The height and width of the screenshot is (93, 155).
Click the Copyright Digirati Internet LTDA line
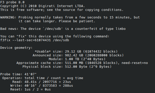tap(42, 6)
